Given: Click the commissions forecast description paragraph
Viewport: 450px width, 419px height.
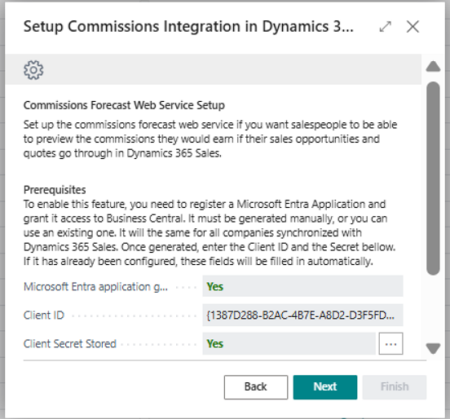Looking at the screenshot, I should [210, 139].
